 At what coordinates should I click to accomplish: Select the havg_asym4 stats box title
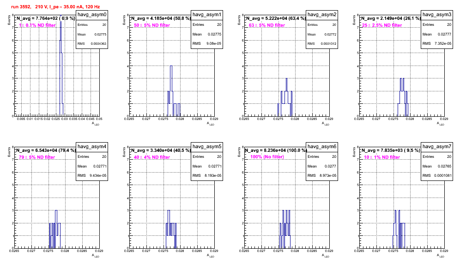(92, 147)
